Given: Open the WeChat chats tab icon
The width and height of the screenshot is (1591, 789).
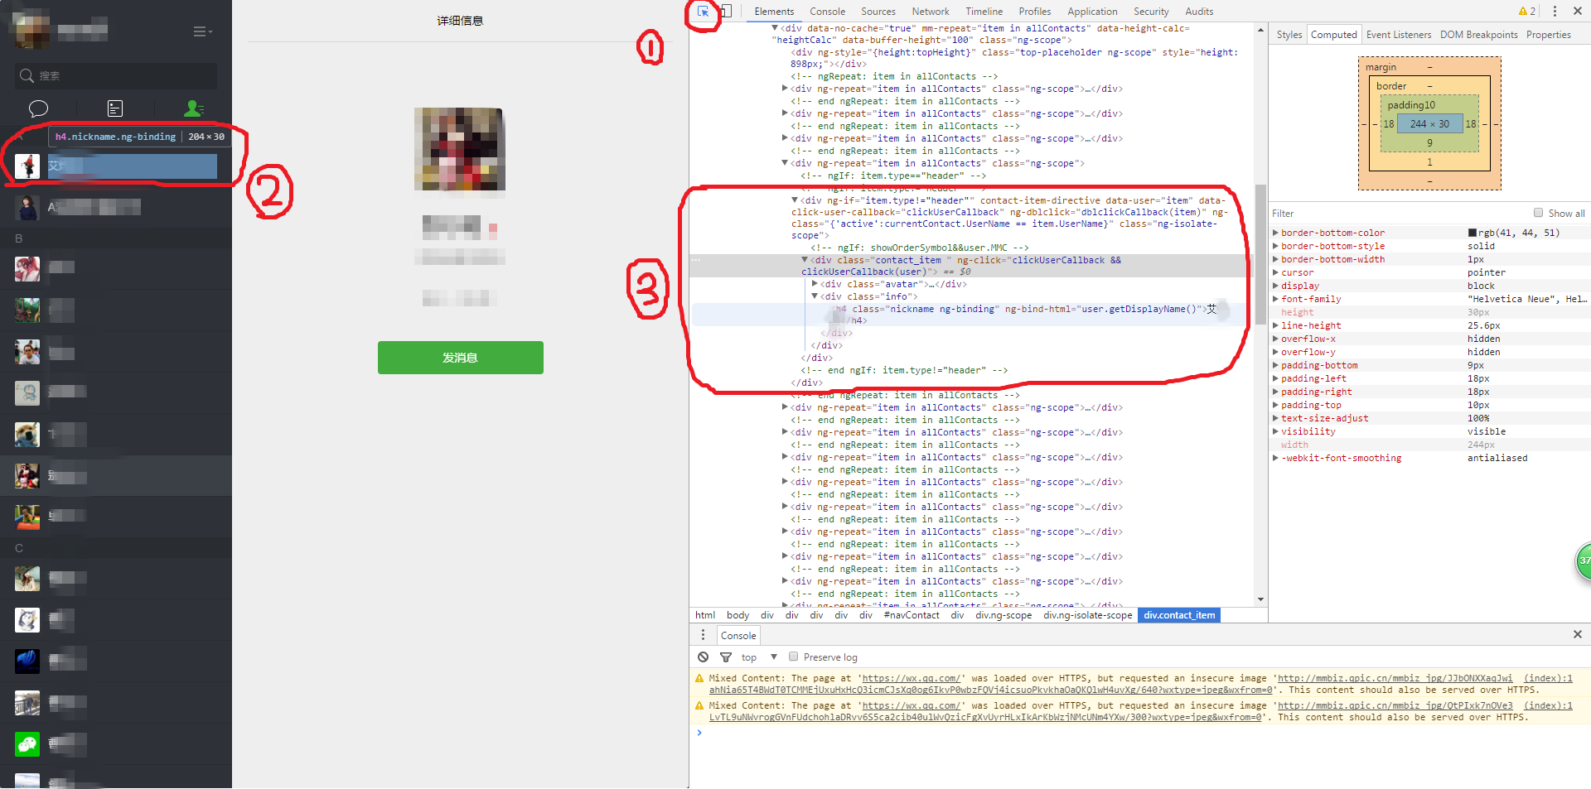Looking at the screenshot, I should point(38,108).
